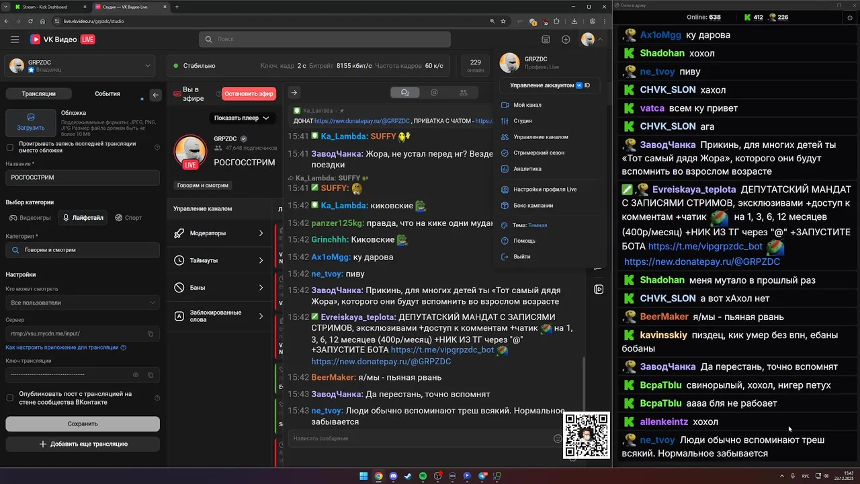
Task: Click the Сохранить button
Action: point(83,424)
